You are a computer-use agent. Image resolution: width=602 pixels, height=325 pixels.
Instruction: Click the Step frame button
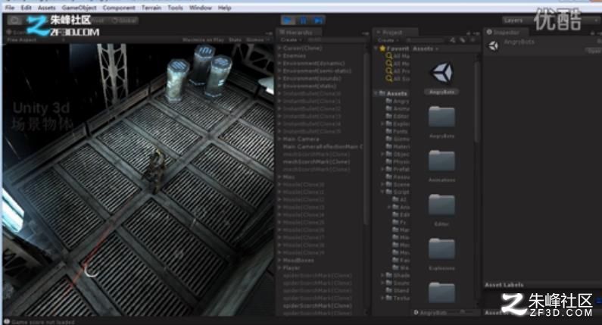point(318,20)
